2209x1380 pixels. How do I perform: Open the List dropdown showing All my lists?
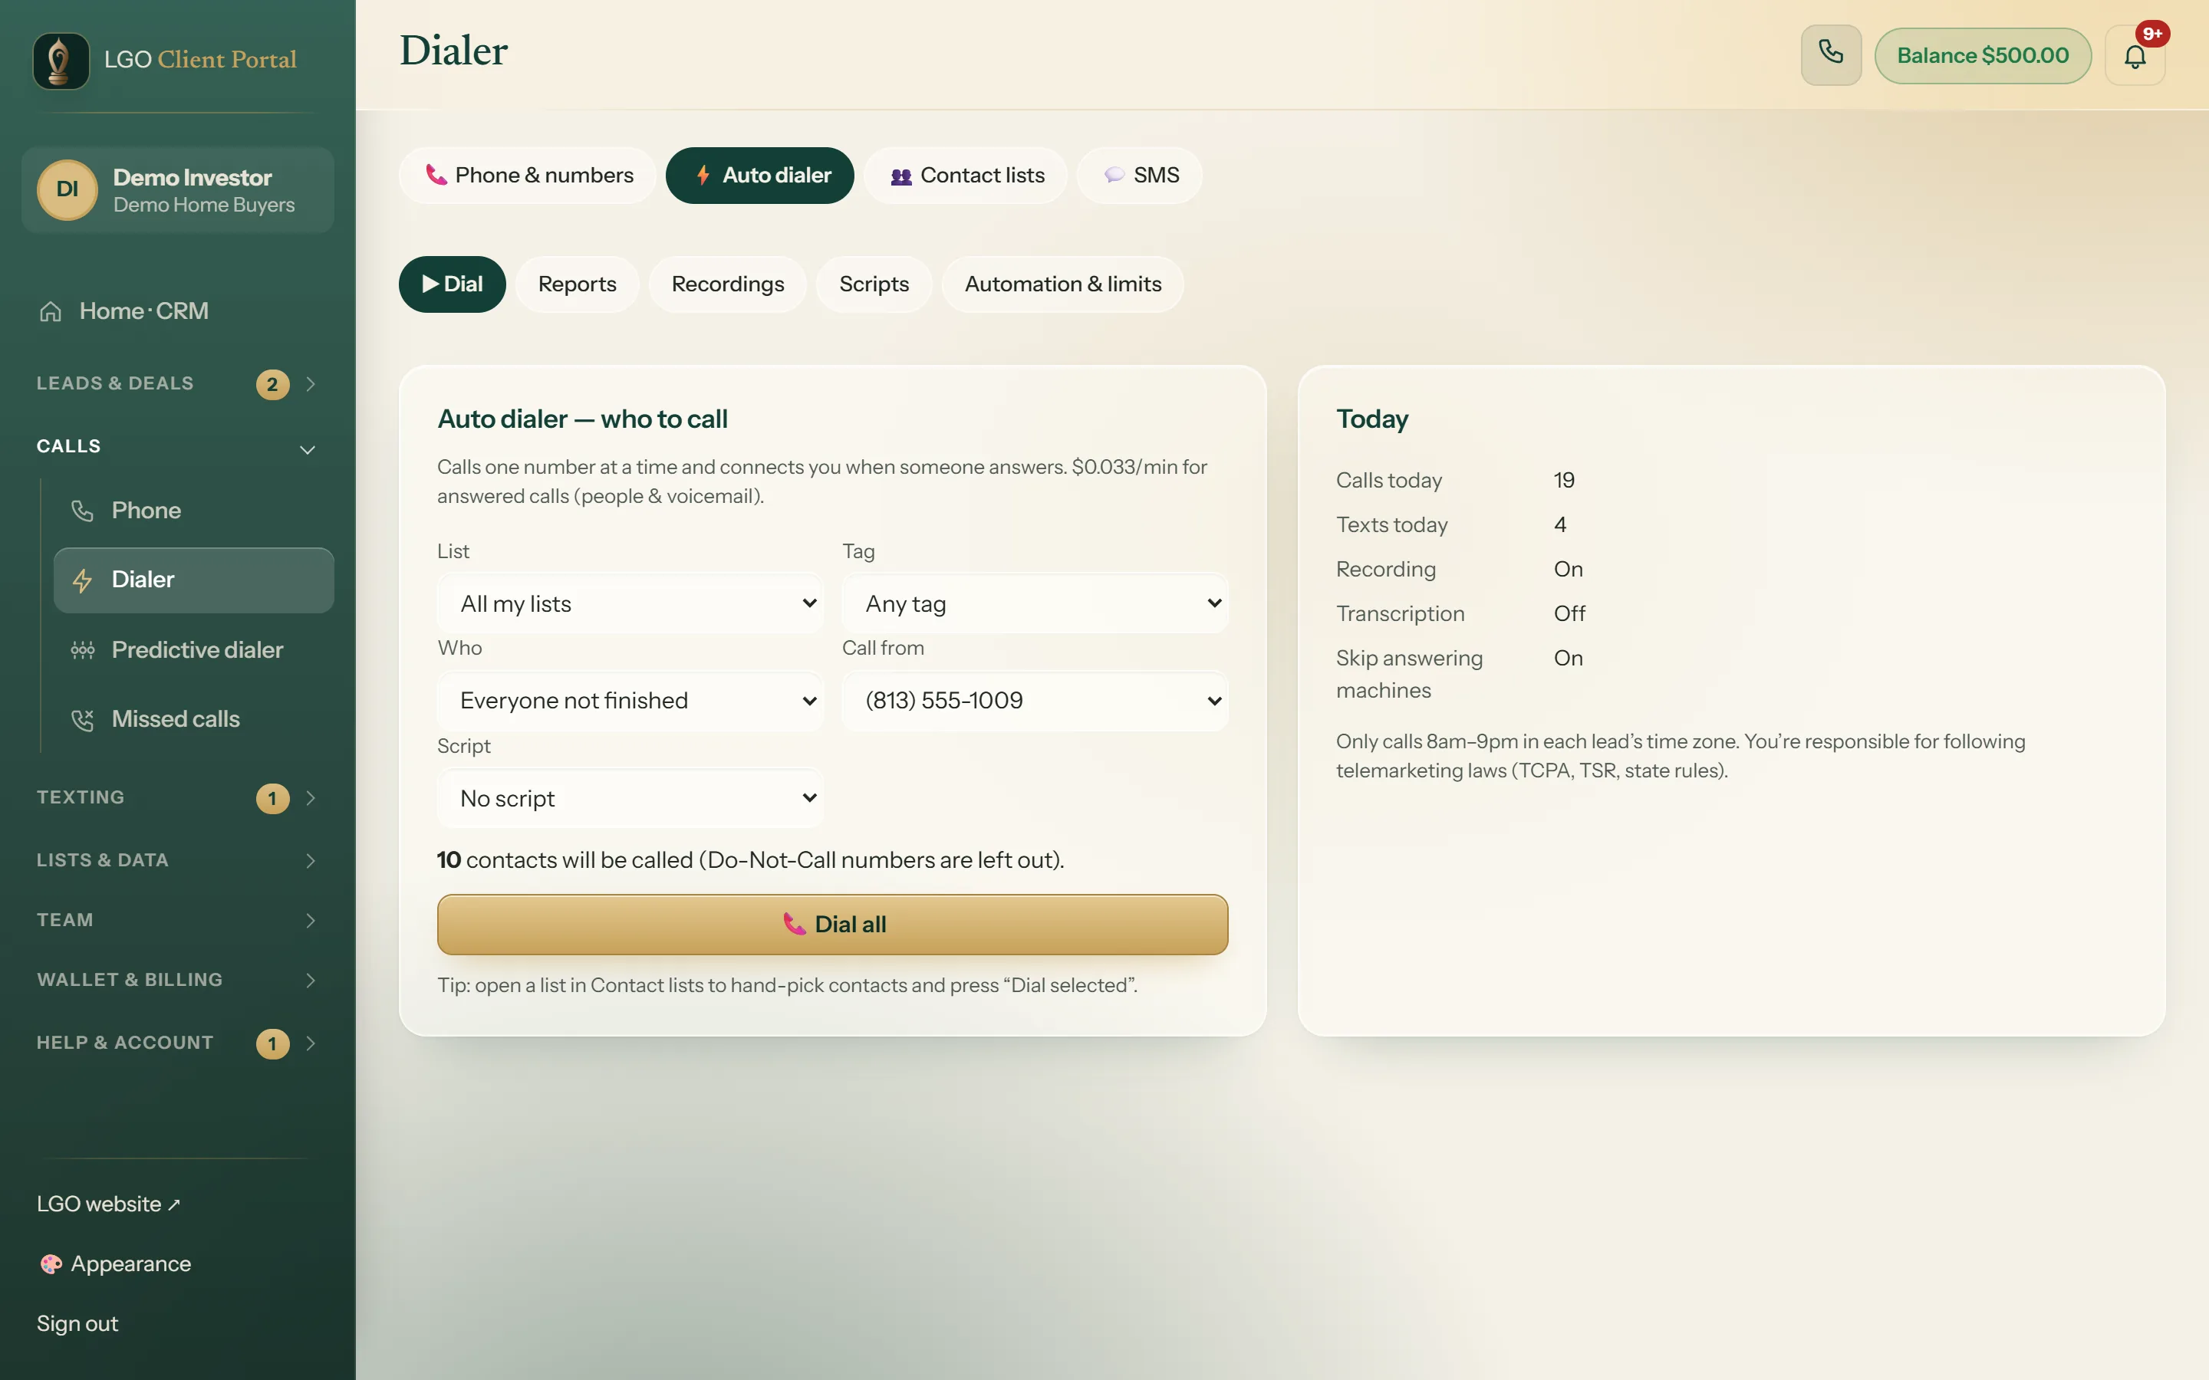coord(630,603)
